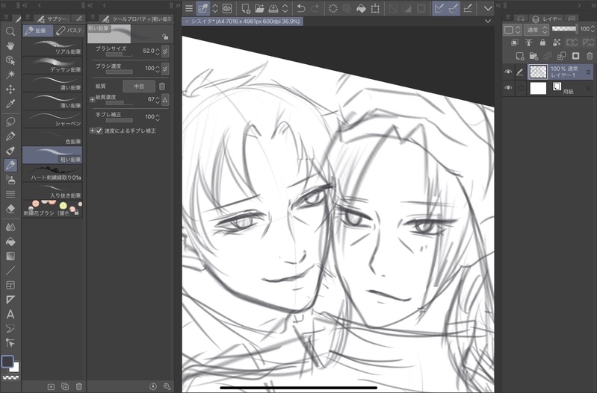Viewport: 597px width, 393px height.
Task: Expand 紙質濃度 plus options
Action: point(92,100)
